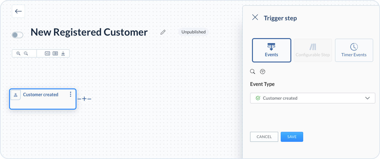The height and width of the screenshot is (159, 380).
Task: Open the filter icon next to search
Action: click(263, 72)
